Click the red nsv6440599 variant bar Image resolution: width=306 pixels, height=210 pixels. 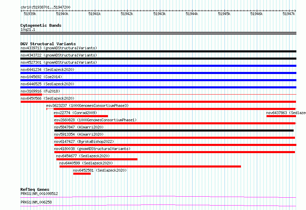[x=150, y=166]
